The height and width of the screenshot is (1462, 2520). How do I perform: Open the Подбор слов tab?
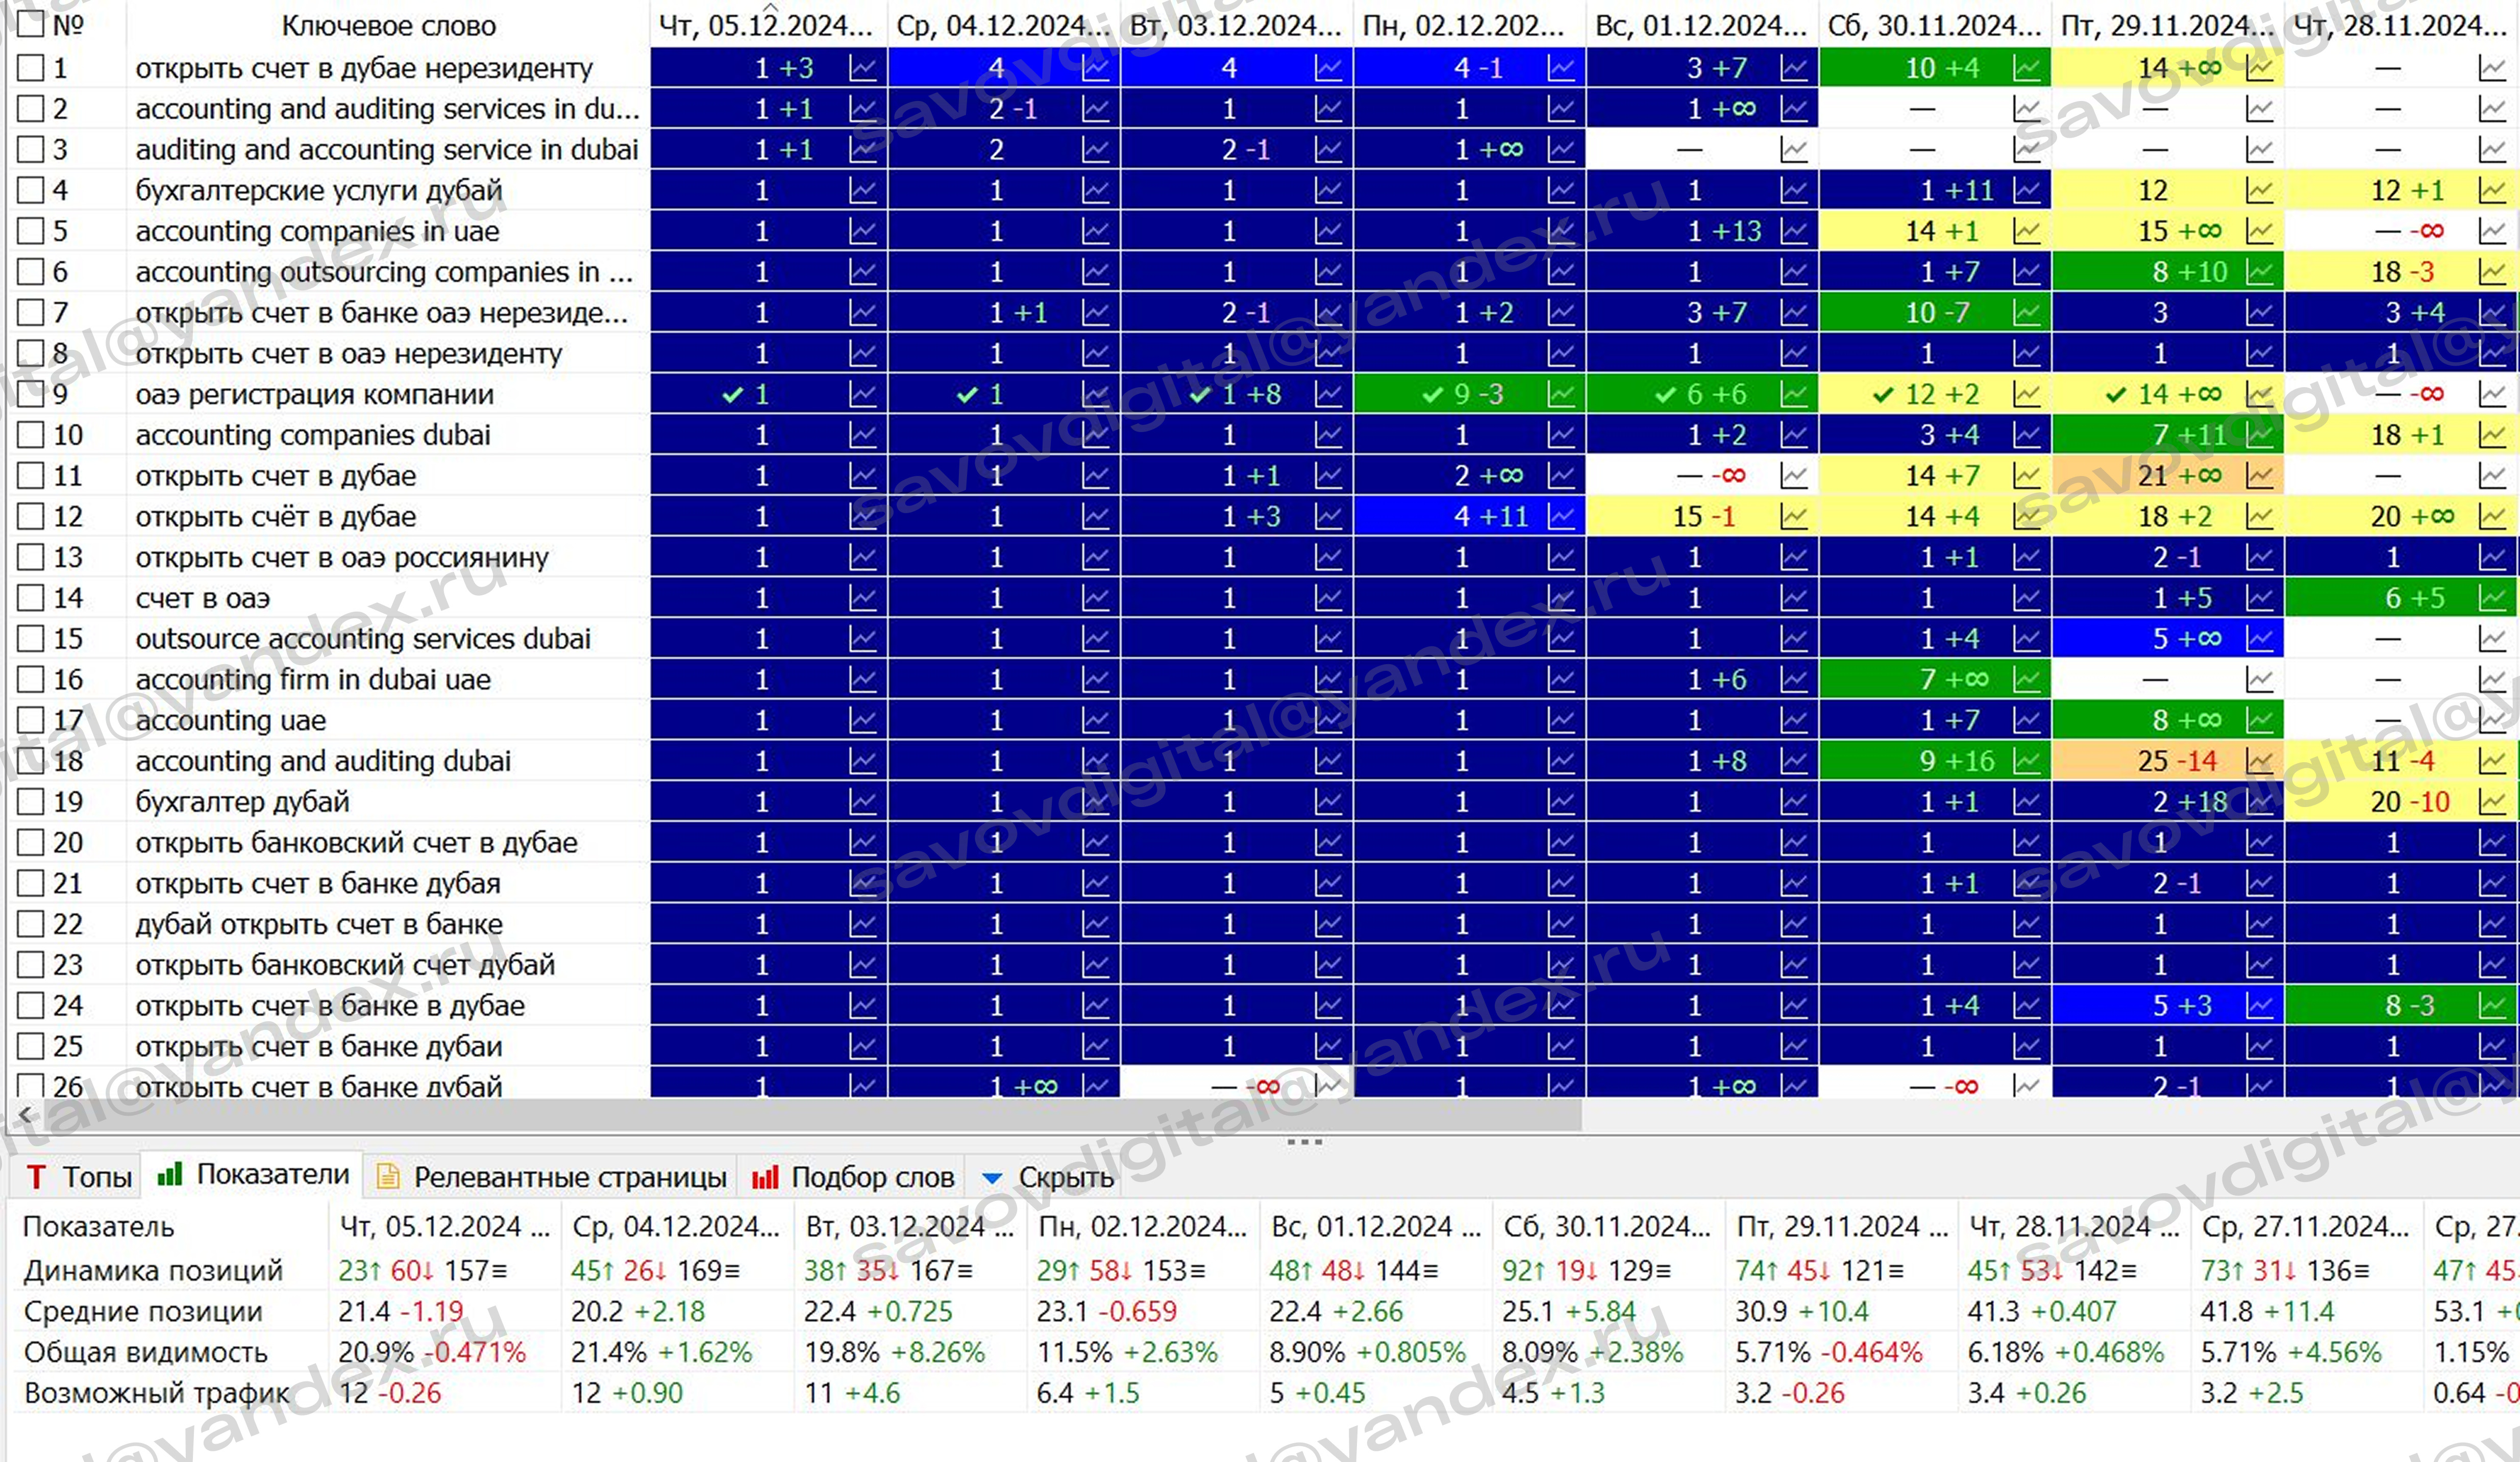point(853,1177)
